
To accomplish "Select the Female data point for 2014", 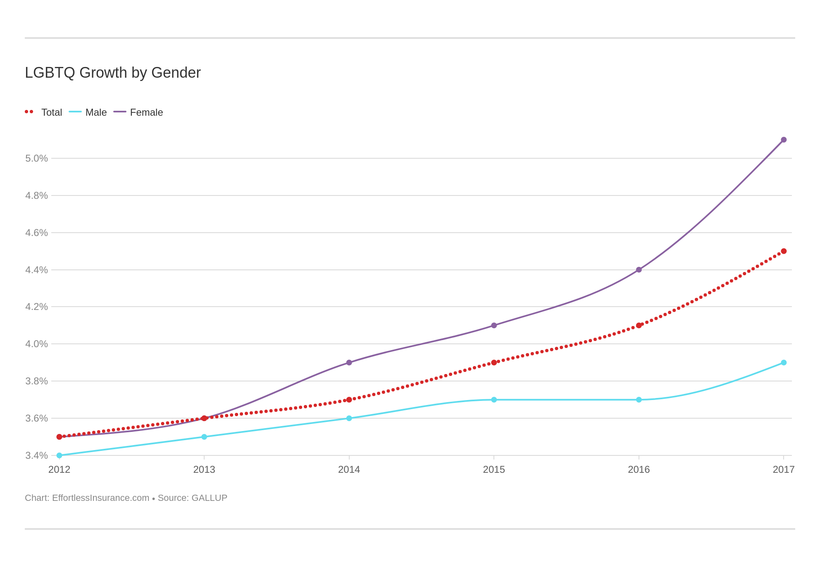I will [x=349, y=362].
